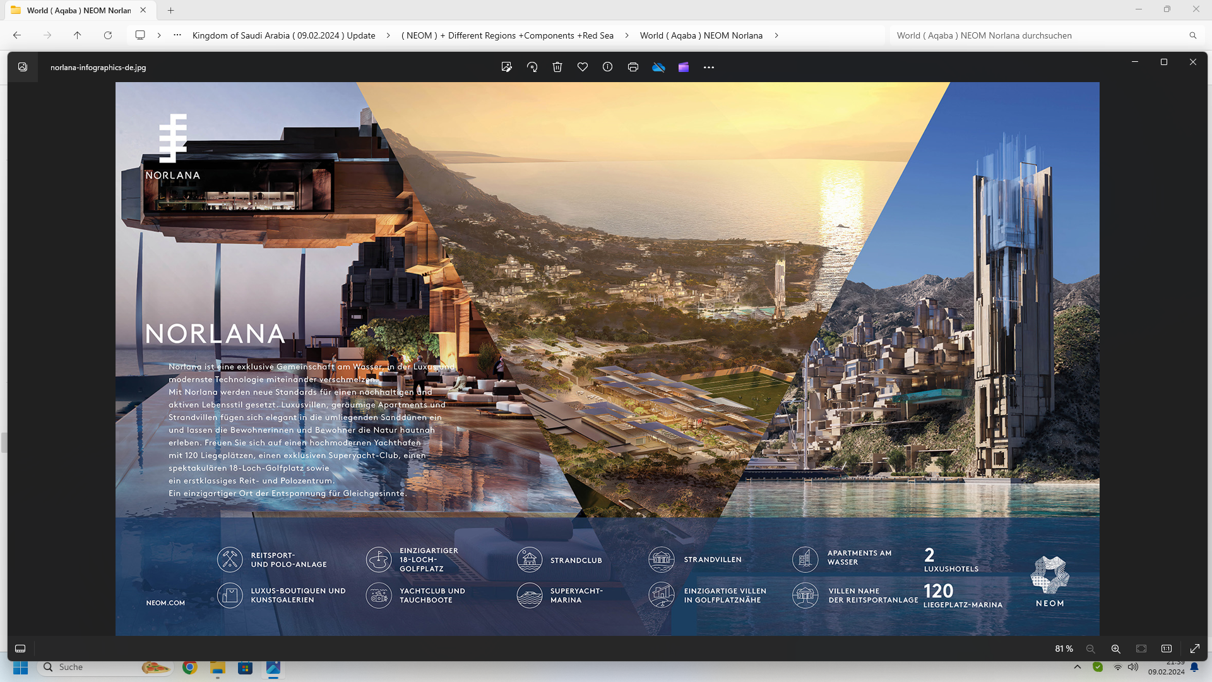Click the search magnifier in Explorer
This screenshot has width=1212, height=682.
point(1192,35)
